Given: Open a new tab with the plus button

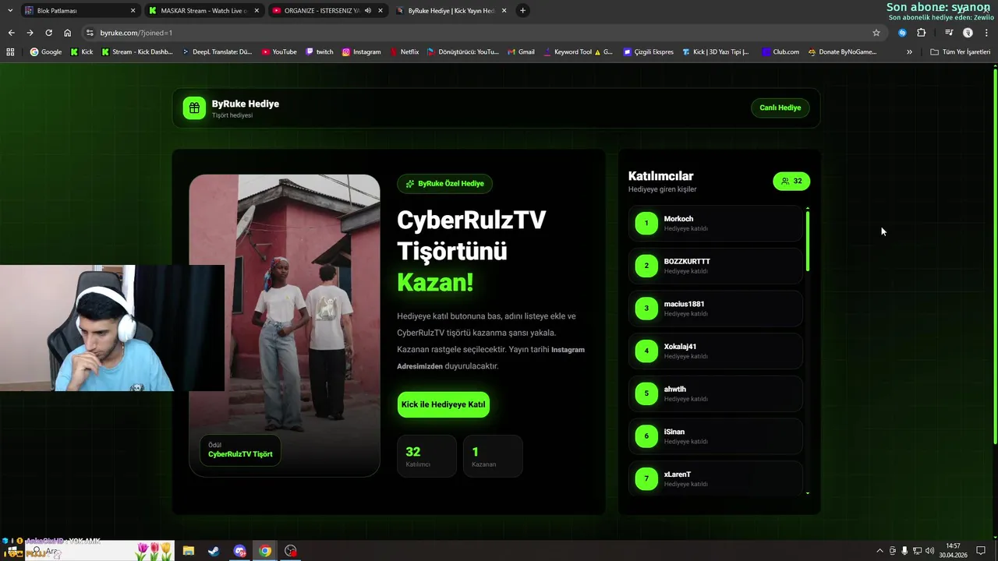Looking at the screenshot, I should pyautogui.click(x=522, y=10).
